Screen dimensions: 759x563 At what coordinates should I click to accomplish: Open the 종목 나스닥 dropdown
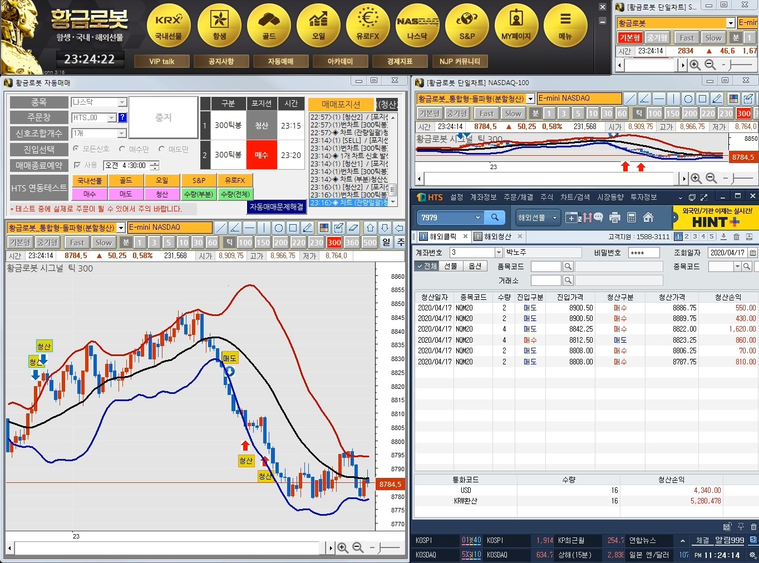tap(122, 102)
